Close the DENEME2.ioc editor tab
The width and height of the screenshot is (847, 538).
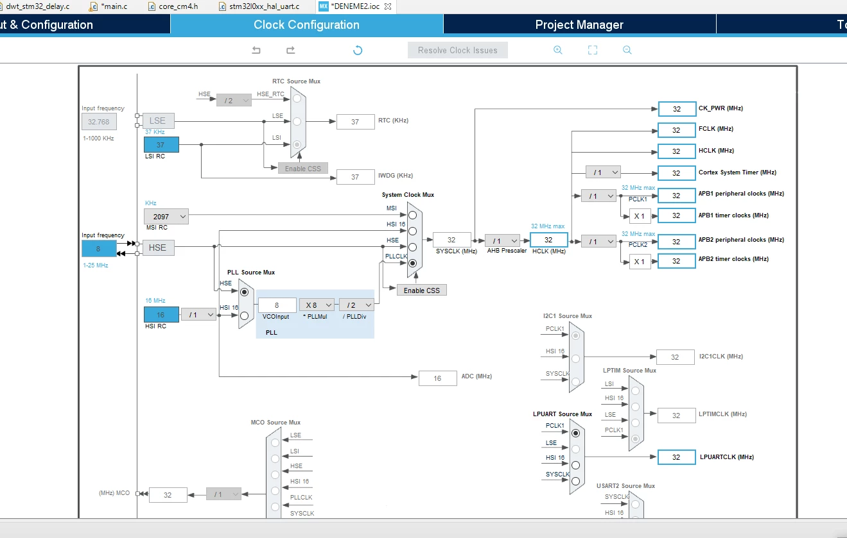[387, 6]
